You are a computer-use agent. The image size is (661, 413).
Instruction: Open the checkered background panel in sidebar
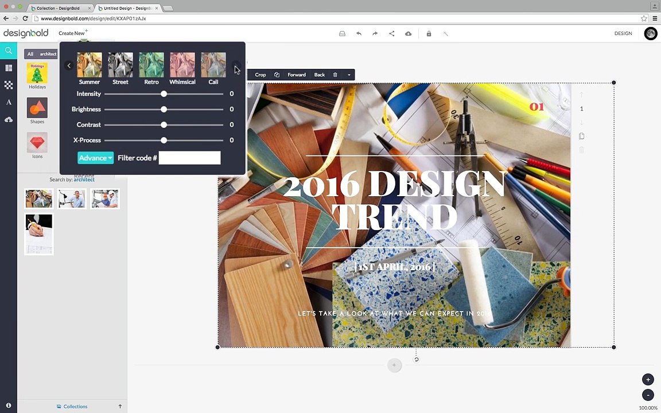pyautogui.click(x=9, y=85)
